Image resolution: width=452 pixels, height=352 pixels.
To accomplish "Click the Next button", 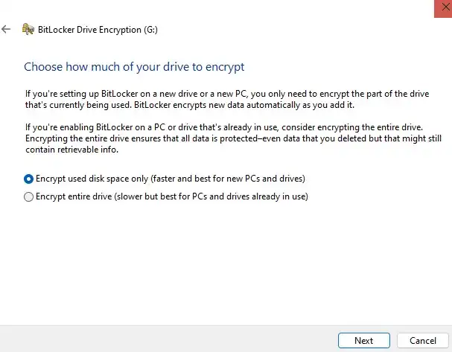I will click(x=364, y=341).
